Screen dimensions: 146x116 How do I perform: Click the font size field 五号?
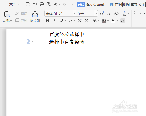85,14
